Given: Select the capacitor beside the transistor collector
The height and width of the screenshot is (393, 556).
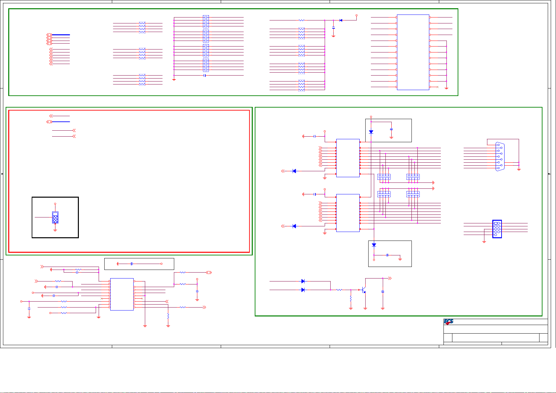Looking at the screenshot, I should point(382,292).
